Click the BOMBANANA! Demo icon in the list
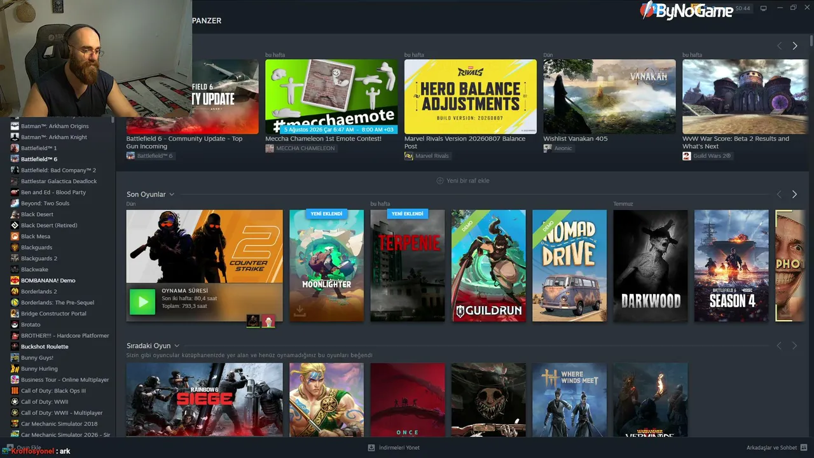 (x=15, y=281)
